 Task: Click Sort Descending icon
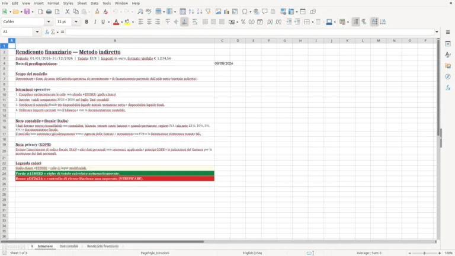click(x=200, y=12)
